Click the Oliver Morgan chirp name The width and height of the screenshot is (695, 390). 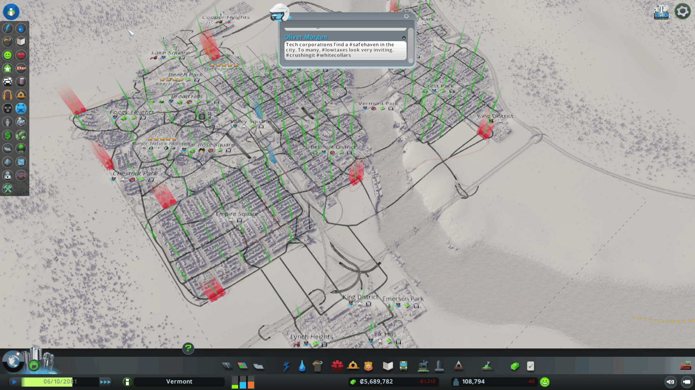coord(306,37)
